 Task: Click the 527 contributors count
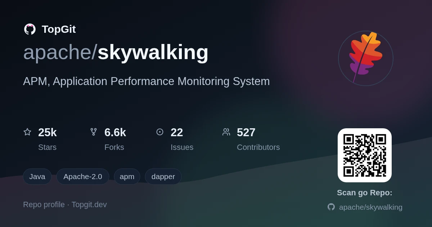(x=246, y=133)
